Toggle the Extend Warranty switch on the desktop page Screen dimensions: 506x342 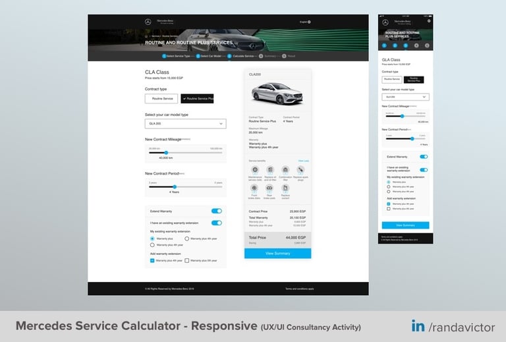217,211
